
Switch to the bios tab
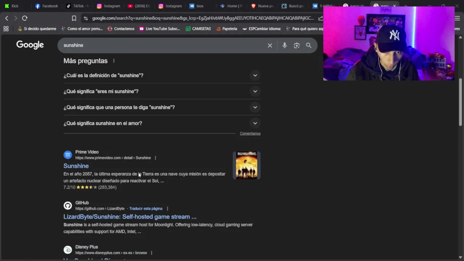pos(199,6)
